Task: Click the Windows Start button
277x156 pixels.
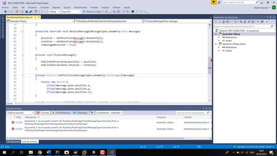Action: (4, 152)
